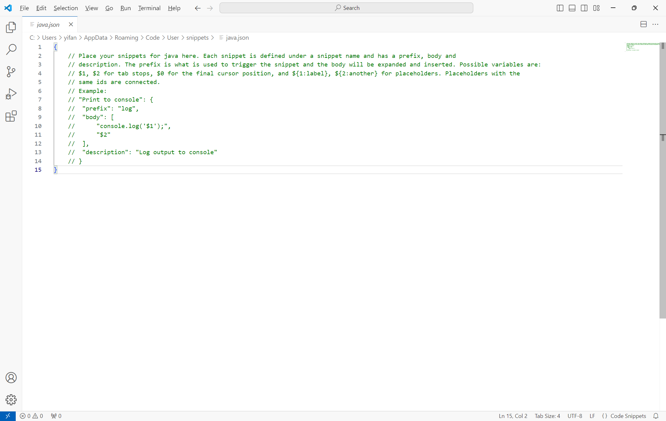This screenshot has width=666, height=421.
Task: Click the back navigation arrow
Action: click(x=198, y=8)
